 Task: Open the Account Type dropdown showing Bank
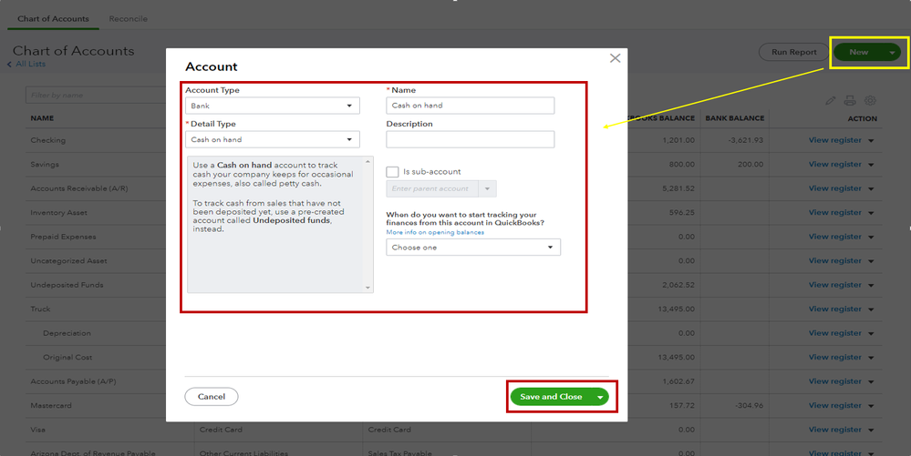pos(273,106)
